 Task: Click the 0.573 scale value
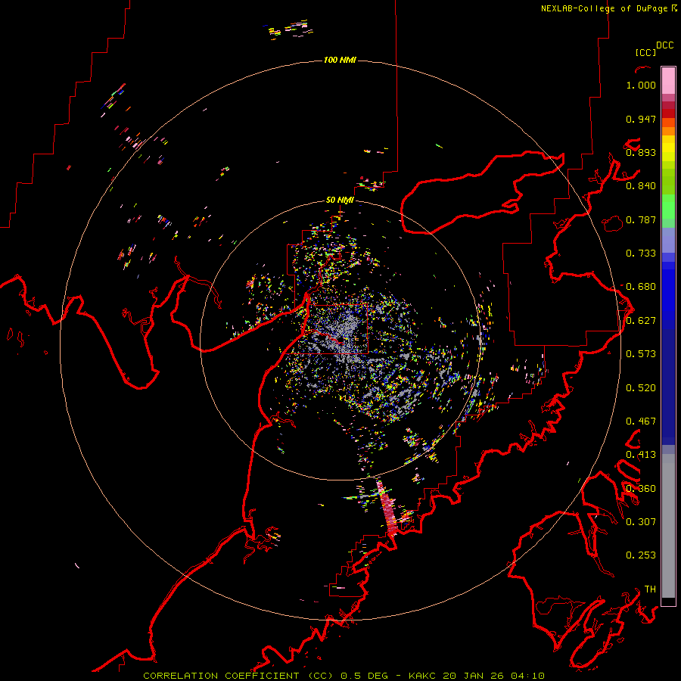click(x=641, y=354)
